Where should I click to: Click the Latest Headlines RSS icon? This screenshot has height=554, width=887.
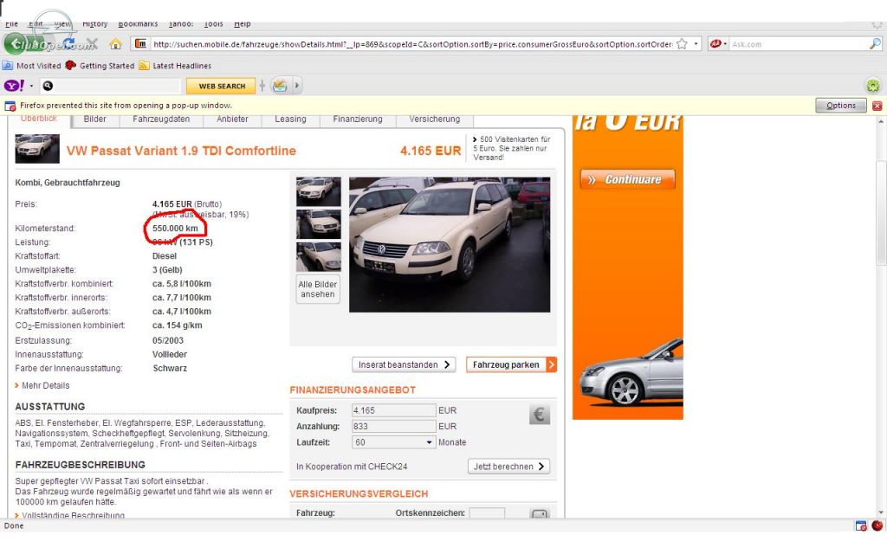[x=145, y=66]
